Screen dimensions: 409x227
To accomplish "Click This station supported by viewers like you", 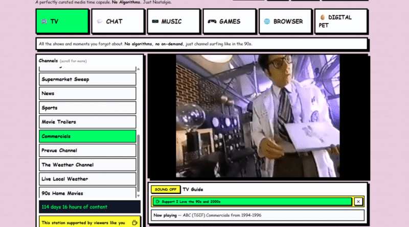I will (x=89, y=222).
